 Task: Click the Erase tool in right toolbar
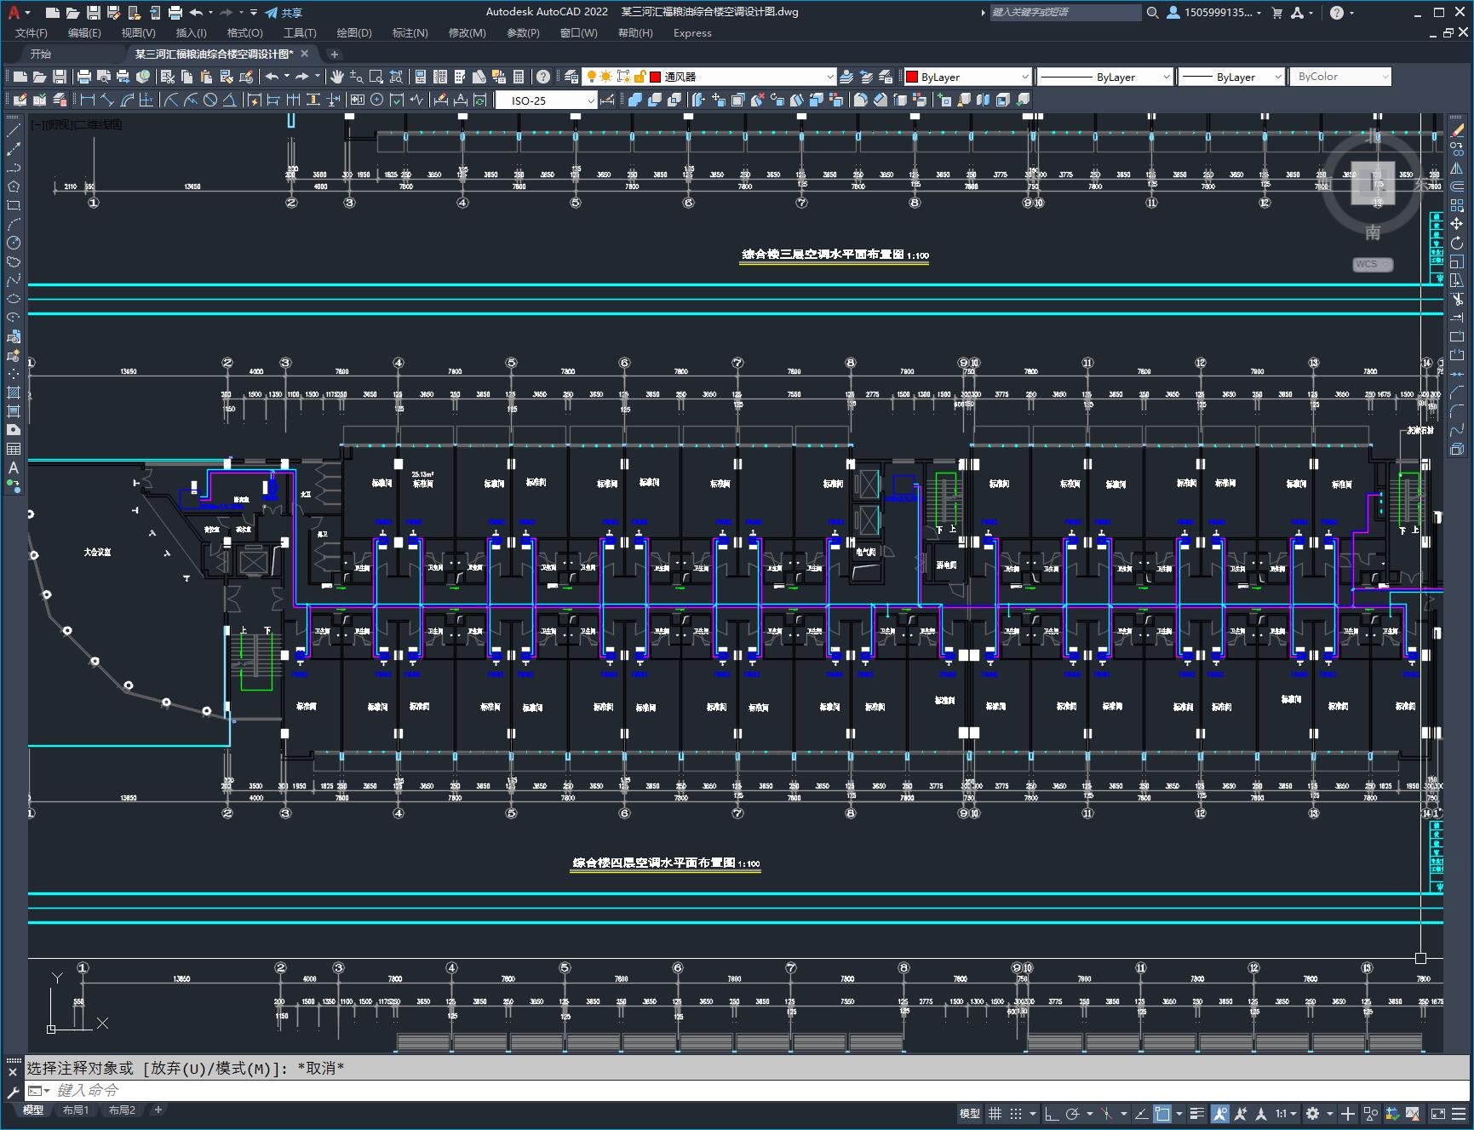(1457, 130)
